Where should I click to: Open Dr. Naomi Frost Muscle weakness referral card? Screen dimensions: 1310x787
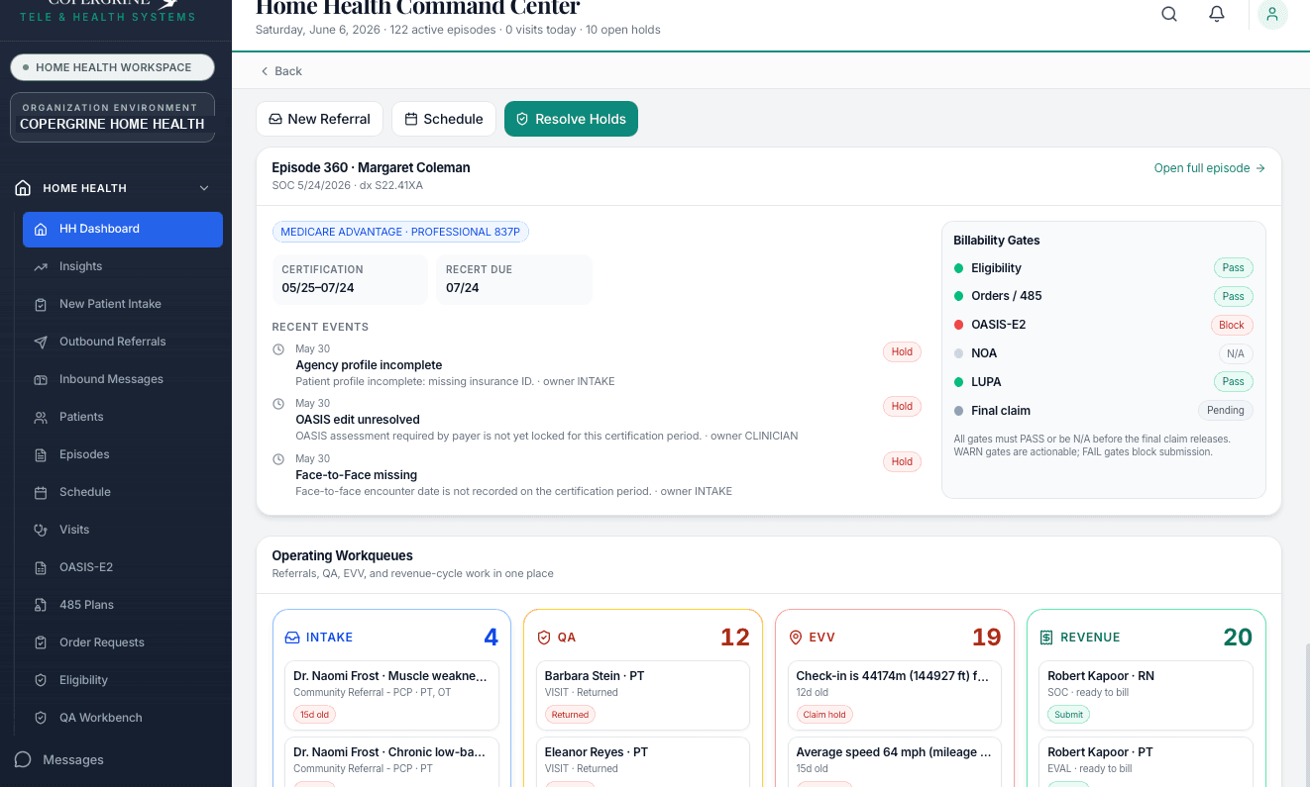tap(391, 695)
